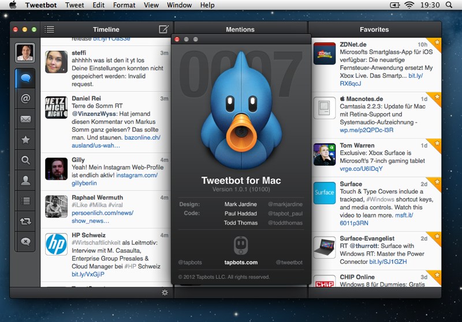Click Tom Warren's avatar in Favorites

325,154
